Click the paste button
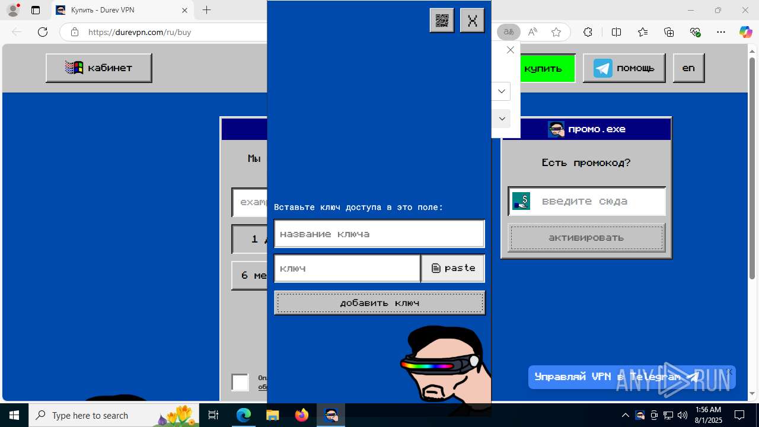759x427 pixels. pyautogui.click(x=453, y=268)
